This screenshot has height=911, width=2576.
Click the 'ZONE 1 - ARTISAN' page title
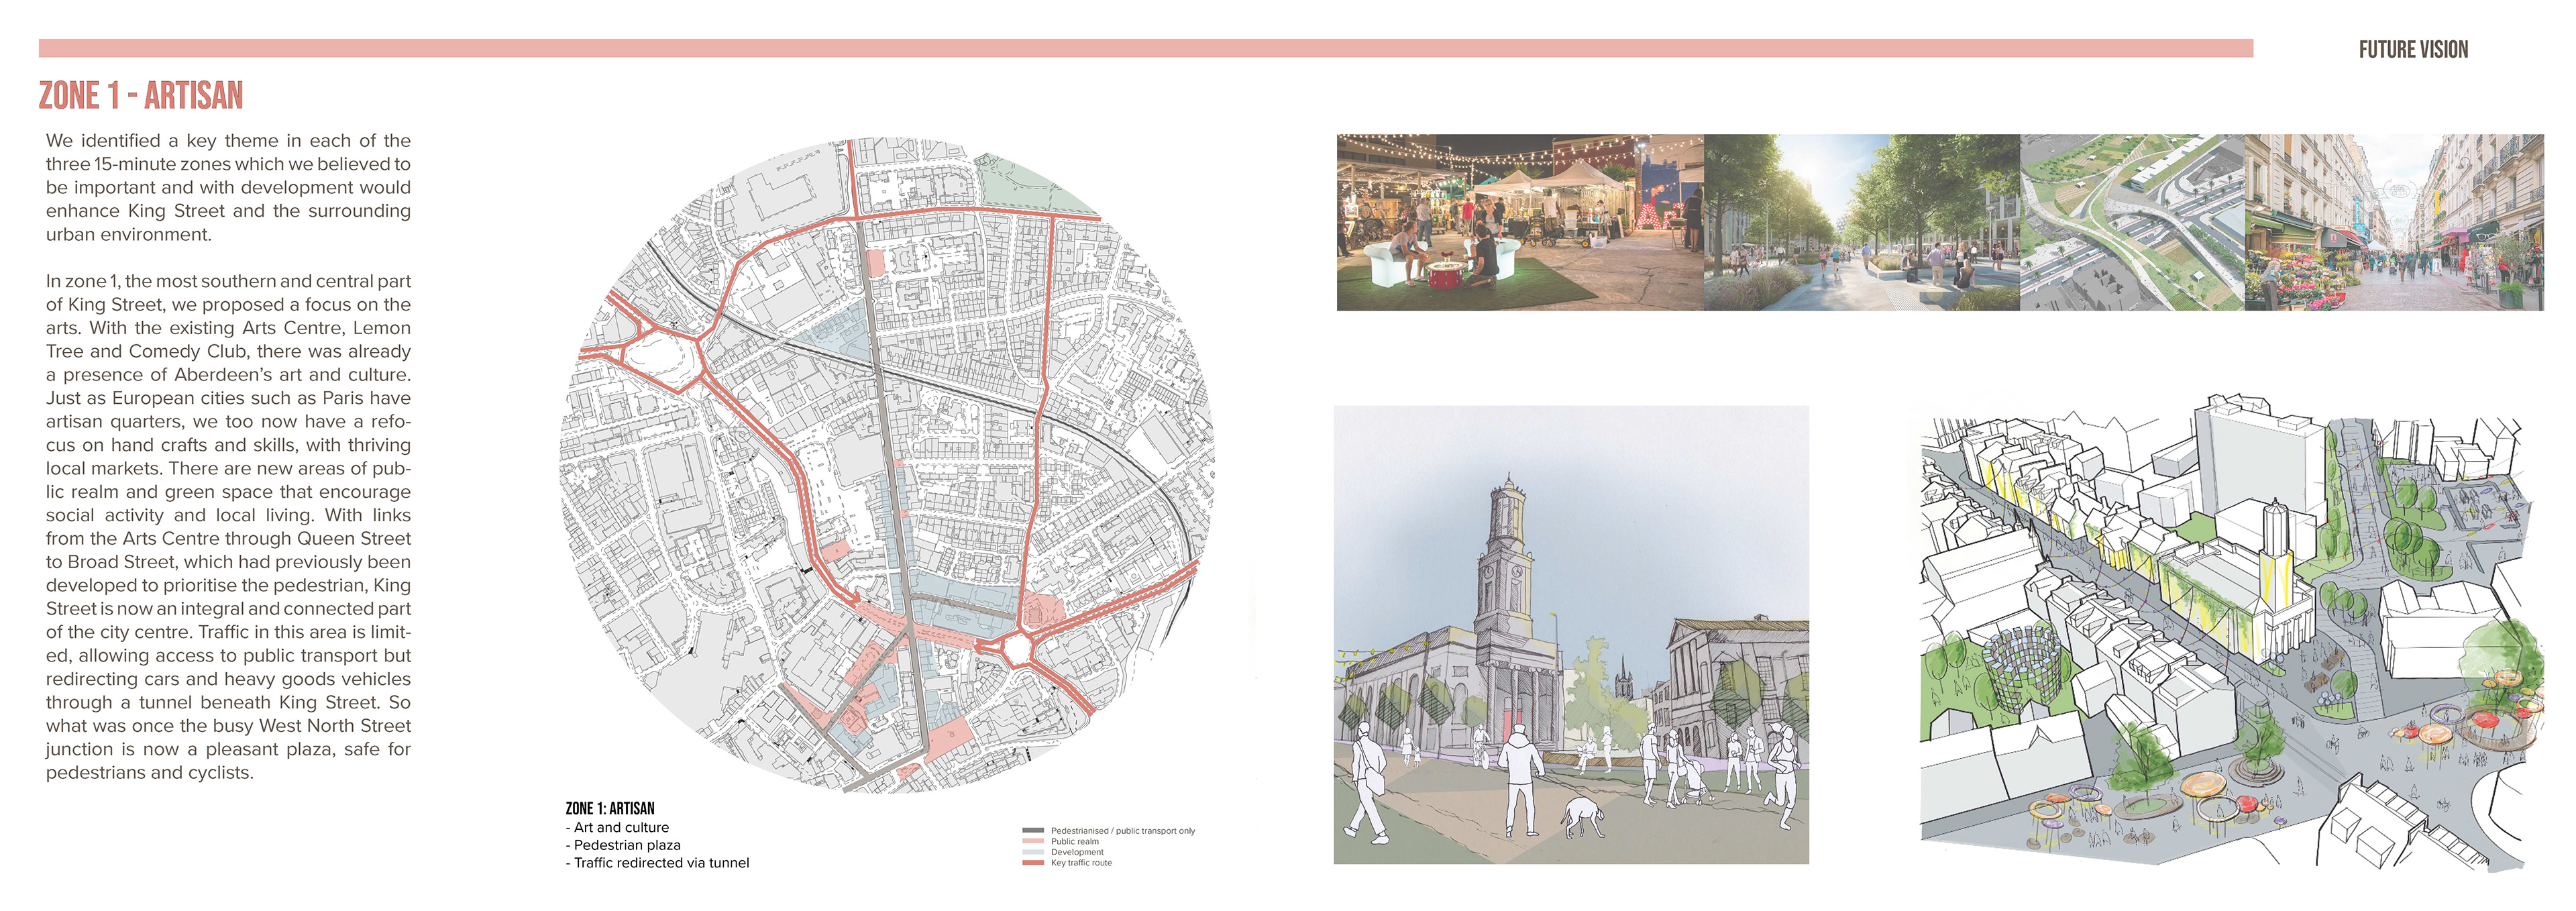point(141,96)
